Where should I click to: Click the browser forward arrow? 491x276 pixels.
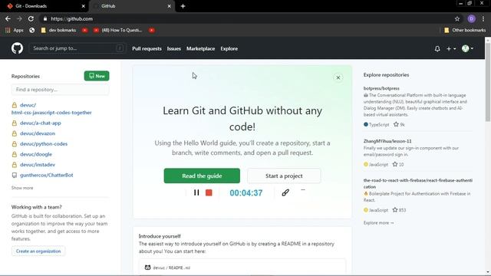pos(19,18)
